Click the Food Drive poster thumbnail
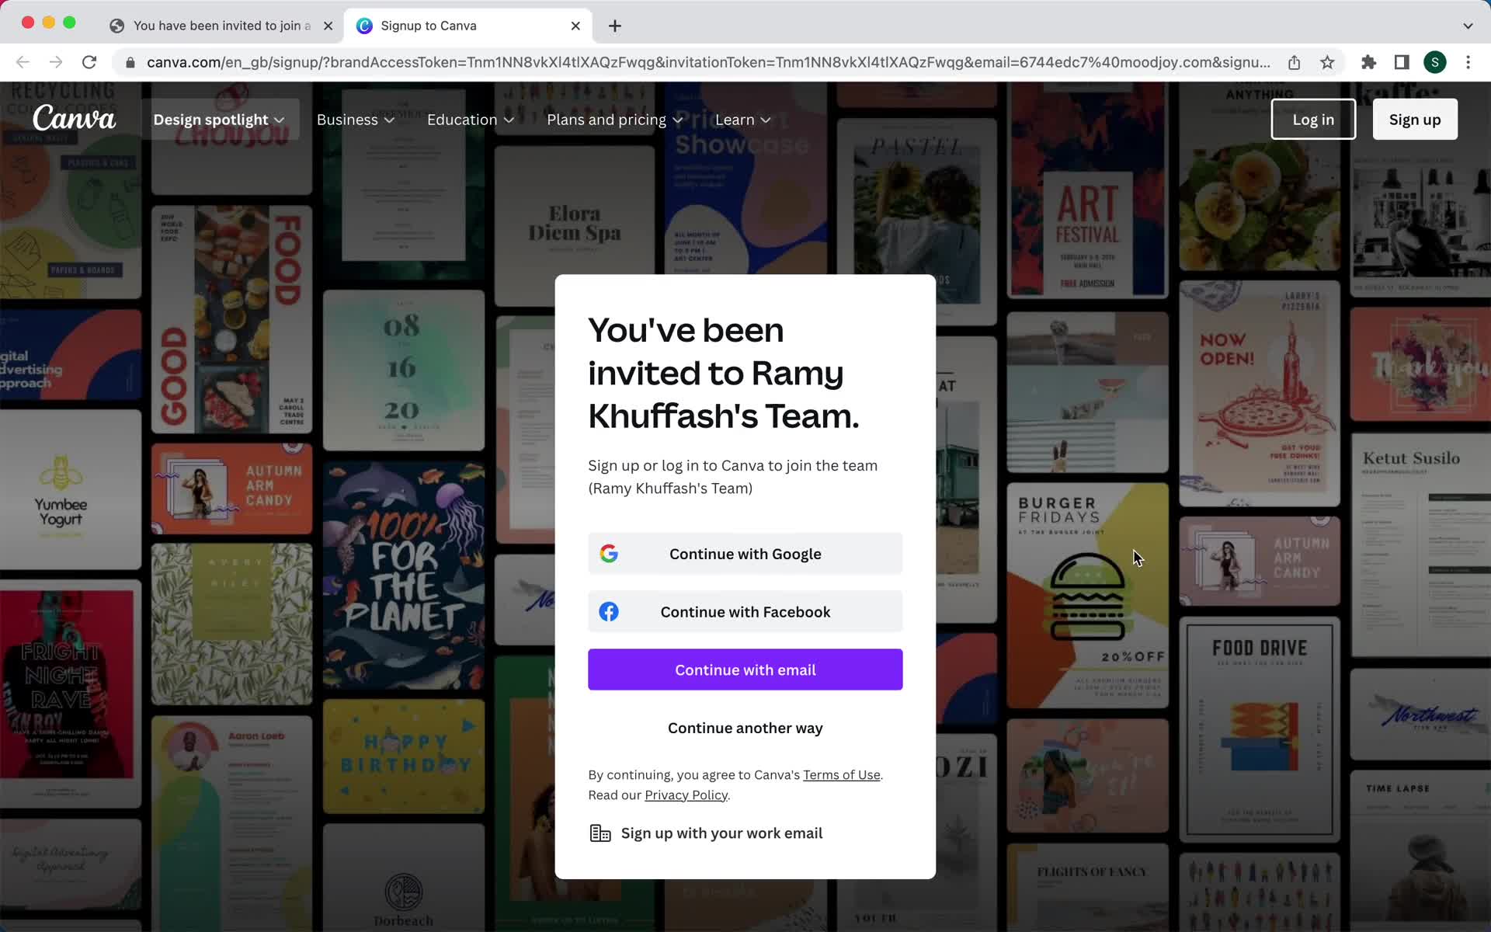1491x932 pixels. click(x=1260, y=730)
